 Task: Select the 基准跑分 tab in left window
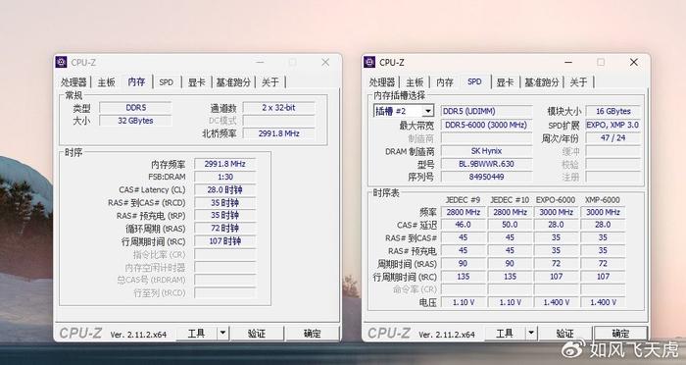tap(233, 82)
